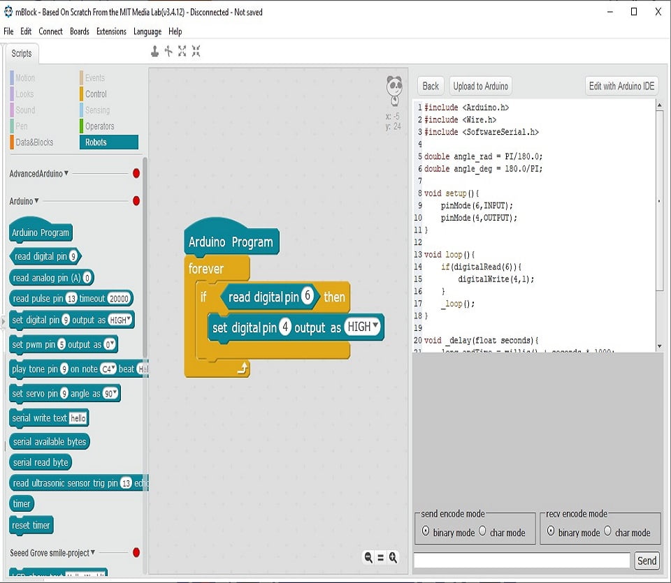Viewport: 671px width, 583px height.
Task: Select recv encode binary mode
Action: tap(551, 531)
